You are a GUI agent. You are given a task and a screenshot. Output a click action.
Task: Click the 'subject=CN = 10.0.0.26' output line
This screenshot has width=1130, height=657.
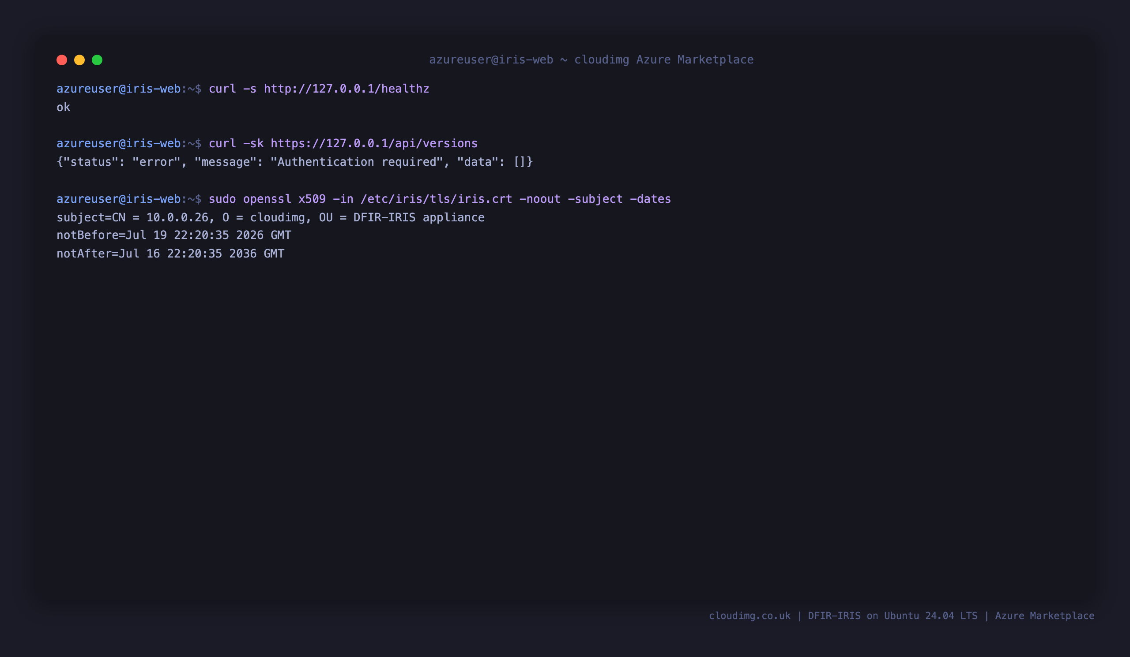(x=271, y=217)
